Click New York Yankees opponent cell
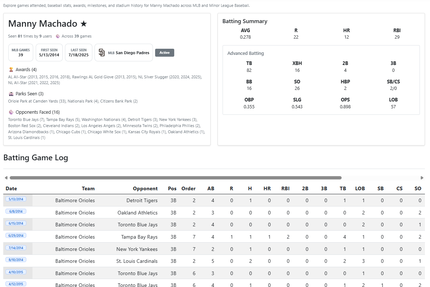The image size is (430, 287). [x=137, y=249]
